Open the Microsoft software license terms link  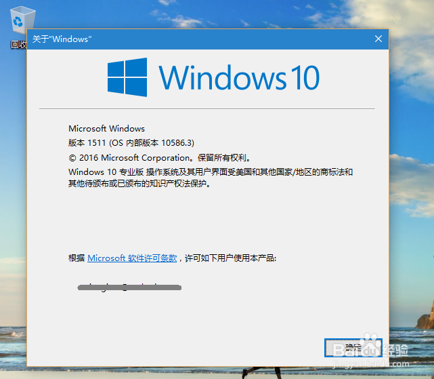(132, 258)
